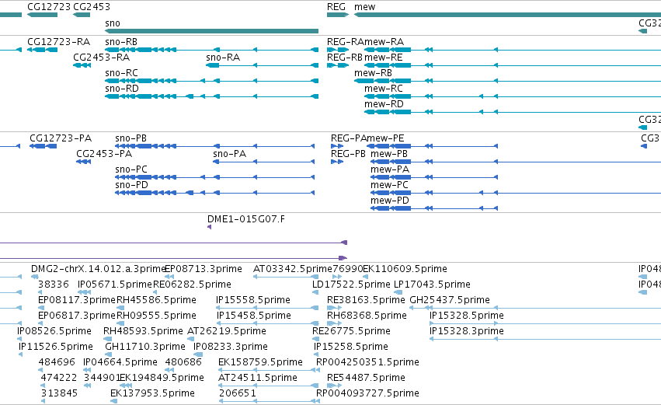Image resolution: width=661 pixels, height=405 pixels.
Task: Select EST RP004250351.5prime
Action: pos(318,370)
